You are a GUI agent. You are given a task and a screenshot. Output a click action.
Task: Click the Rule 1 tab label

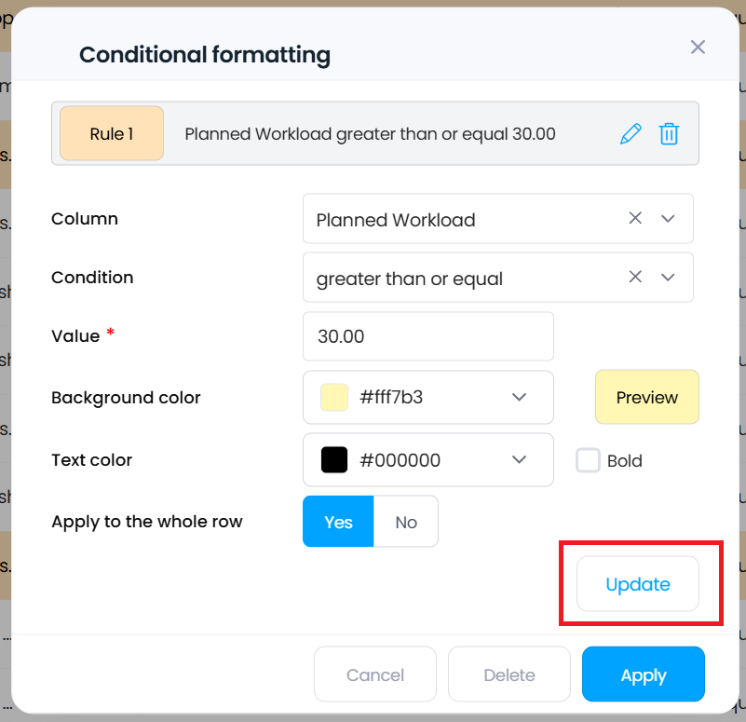tap(112, 134)
